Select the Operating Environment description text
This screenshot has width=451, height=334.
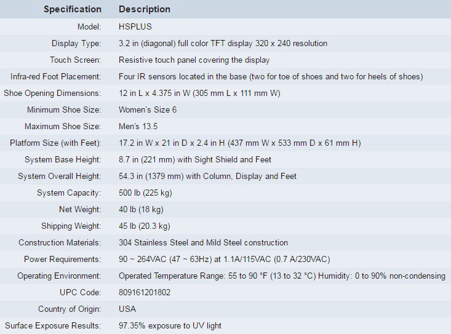282,276
